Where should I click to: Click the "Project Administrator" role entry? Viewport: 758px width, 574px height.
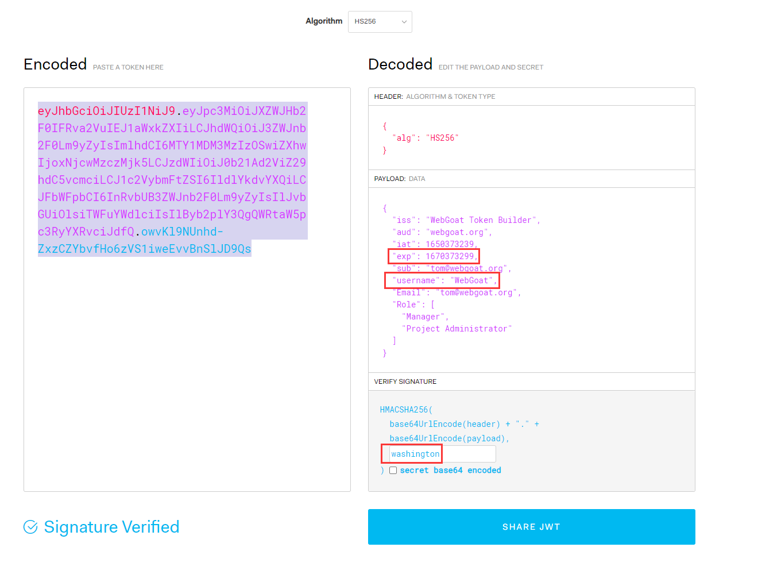[x=457, y=329]
